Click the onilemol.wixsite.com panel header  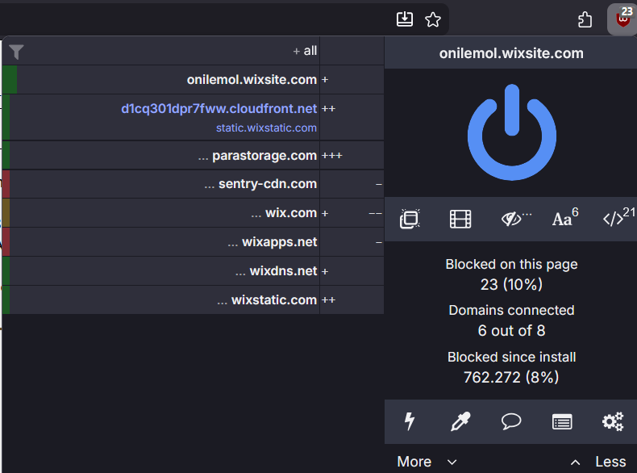[x=511, y=53]
